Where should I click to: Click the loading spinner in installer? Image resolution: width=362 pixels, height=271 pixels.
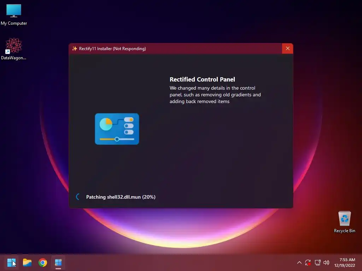point(78,197)
